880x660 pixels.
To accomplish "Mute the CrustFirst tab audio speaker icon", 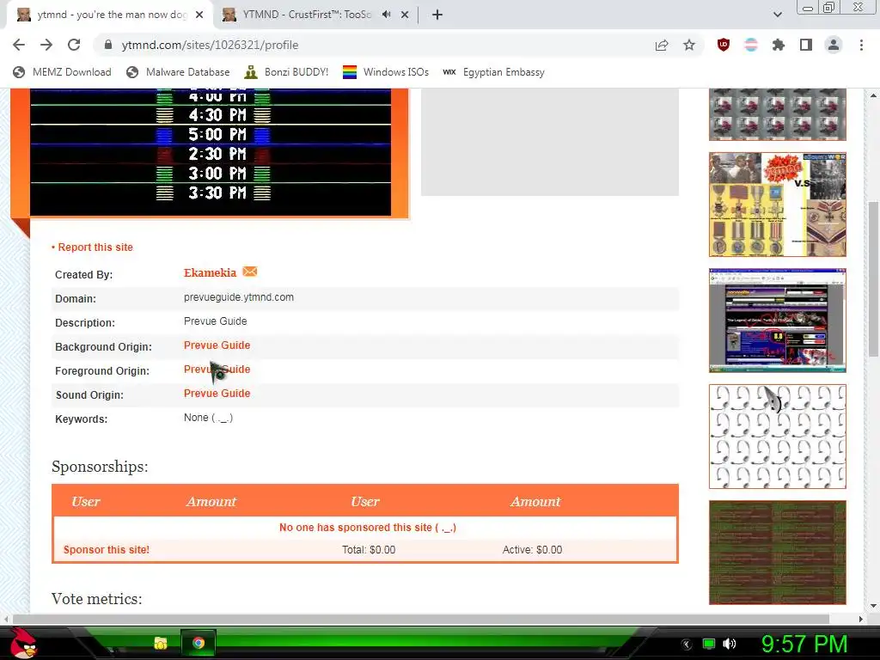I will pyautogui.click(x=386, y=15).
